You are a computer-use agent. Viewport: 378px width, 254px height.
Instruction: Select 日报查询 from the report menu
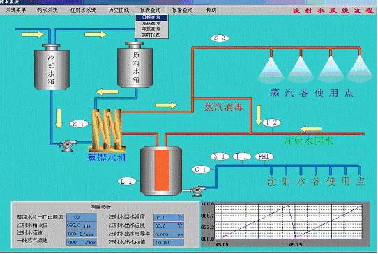(151, 17)
